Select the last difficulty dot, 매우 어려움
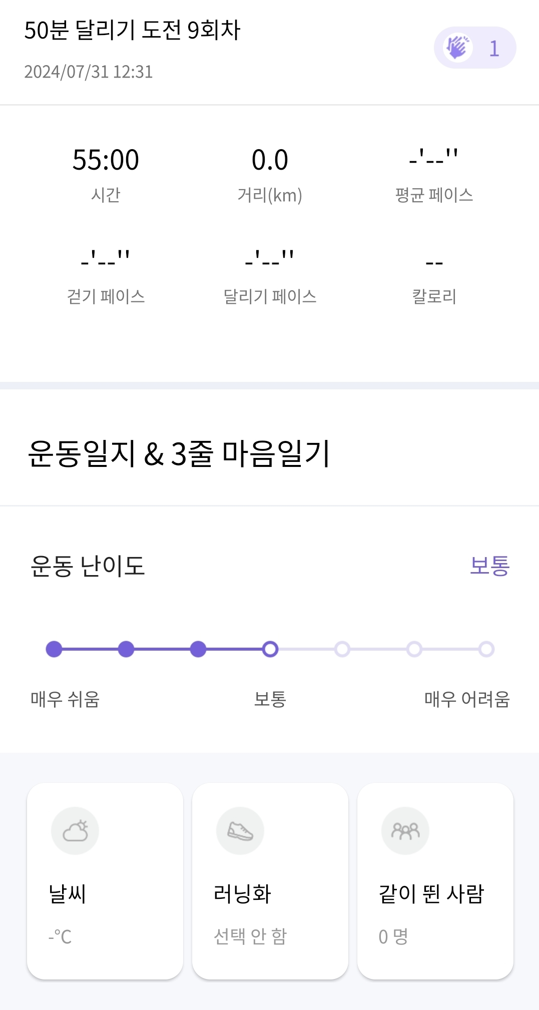Image resolution: width=539 pixels, height=1010 pixels. pos(486,649)
